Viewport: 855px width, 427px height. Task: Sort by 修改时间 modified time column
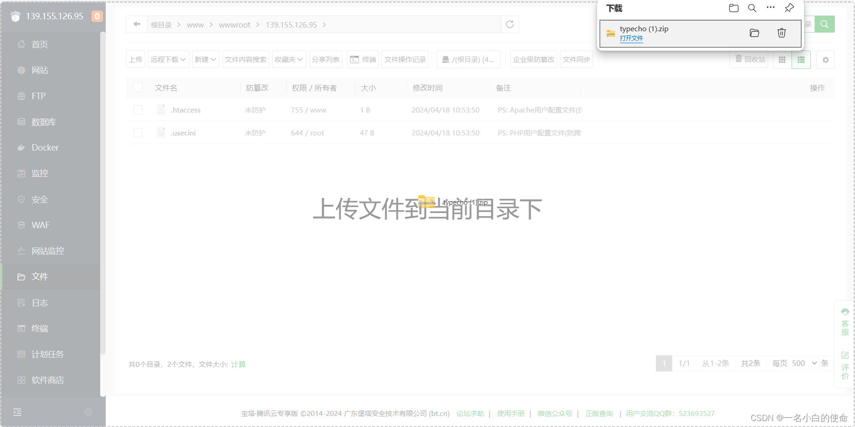click(427, 88)
